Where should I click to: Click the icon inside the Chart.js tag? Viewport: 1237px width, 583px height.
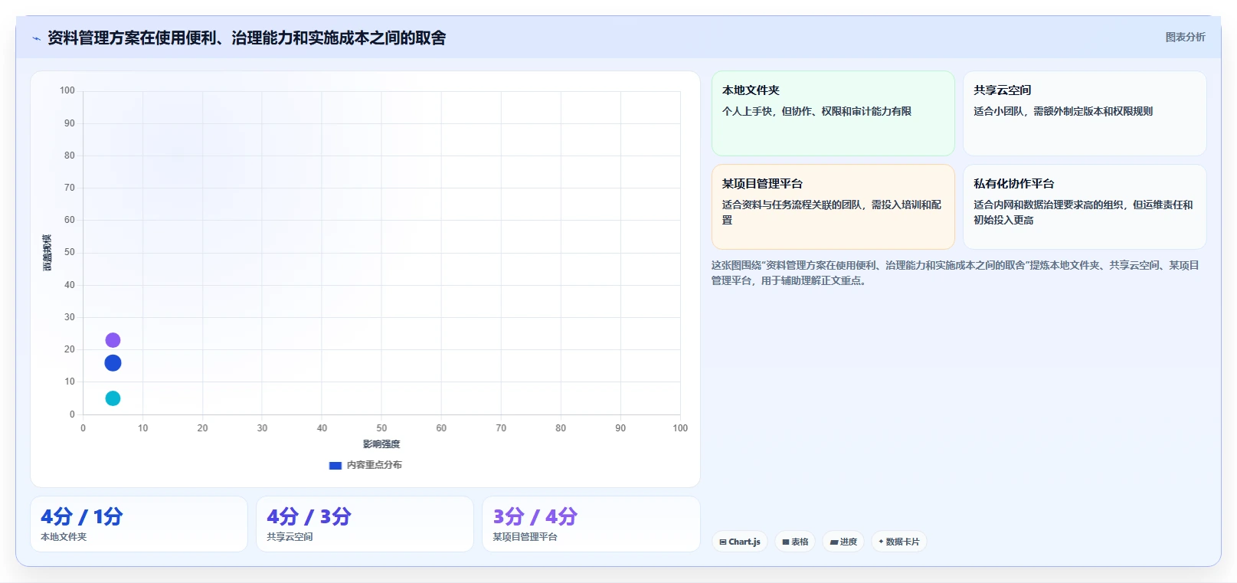point(723,542)
